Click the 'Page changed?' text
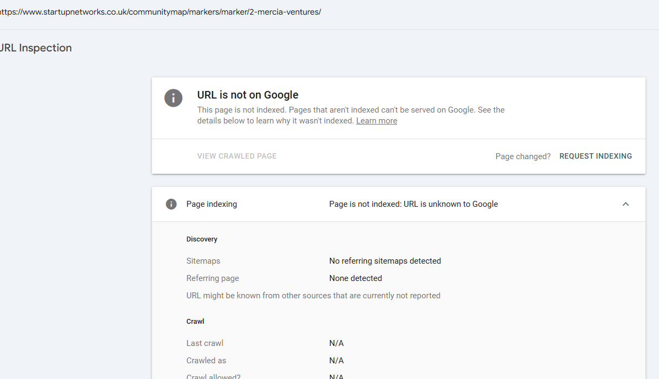Viewport: 659px width, 379px height. pyautogui.click(x=523, y=156)
